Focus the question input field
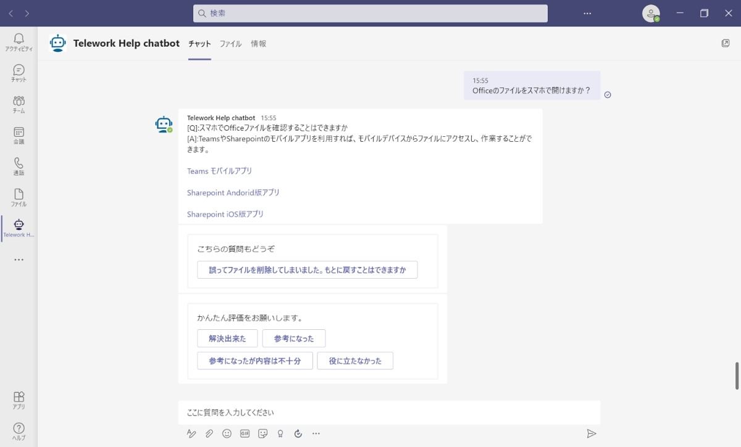The image size is (741, 447). 389,412
